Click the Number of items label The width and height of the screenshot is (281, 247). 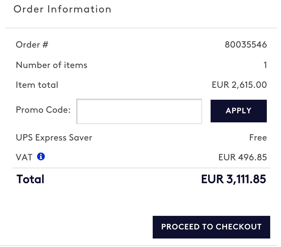point(52,65)
